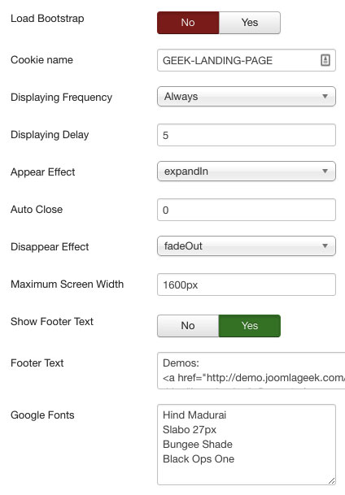
Task: Click the Displaying Frequency dropdown arrow
Action: point(325,96)
